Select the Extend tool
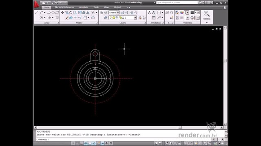Image resolution: width=261 pixels, height=146 pixels. tap(80, 17)
